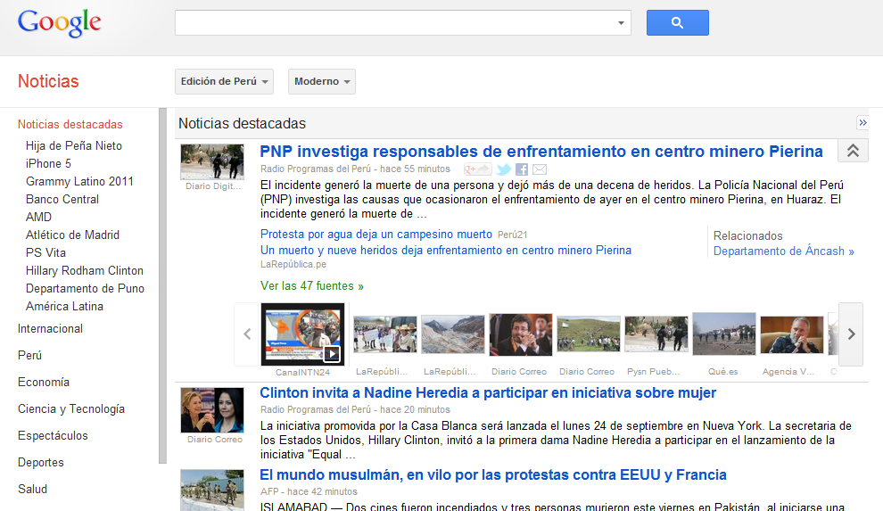Select Departamento de Puno topic

(x=85, y=289)
